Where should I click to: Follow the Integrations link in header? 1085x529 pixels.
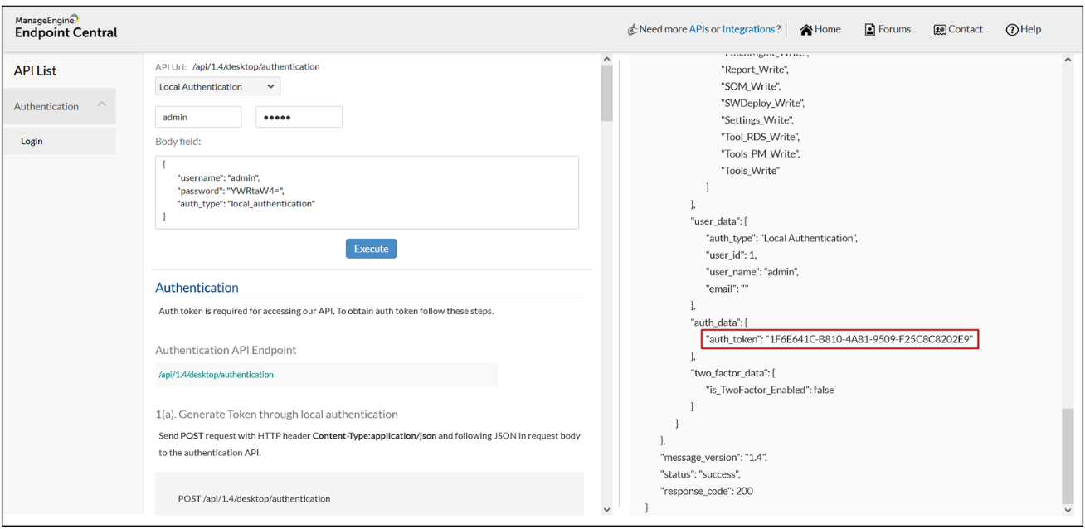(748, 29)
